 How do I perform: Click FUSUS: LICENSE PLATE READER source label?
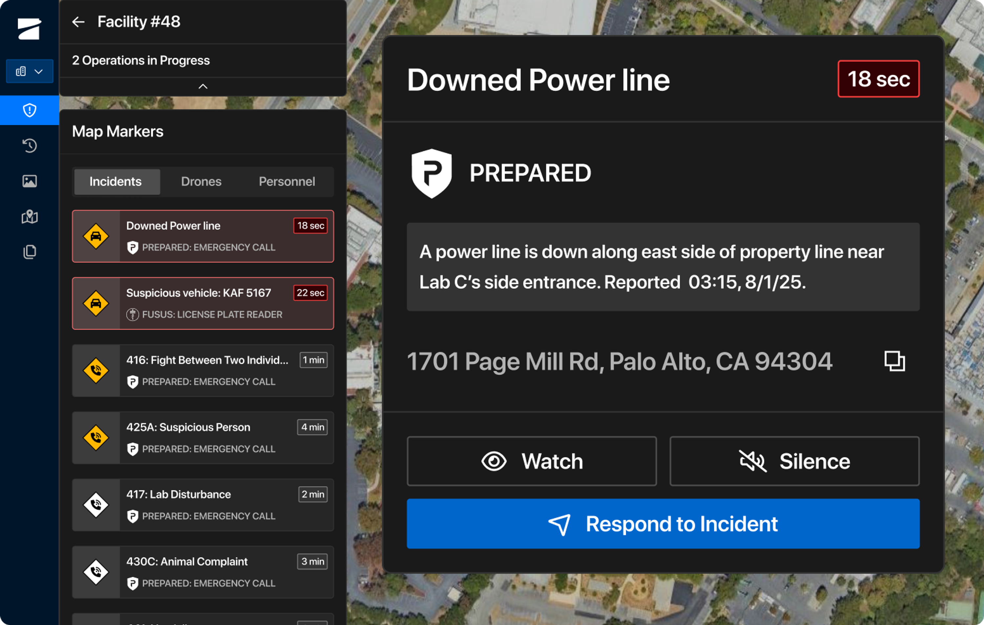(212, 315)
